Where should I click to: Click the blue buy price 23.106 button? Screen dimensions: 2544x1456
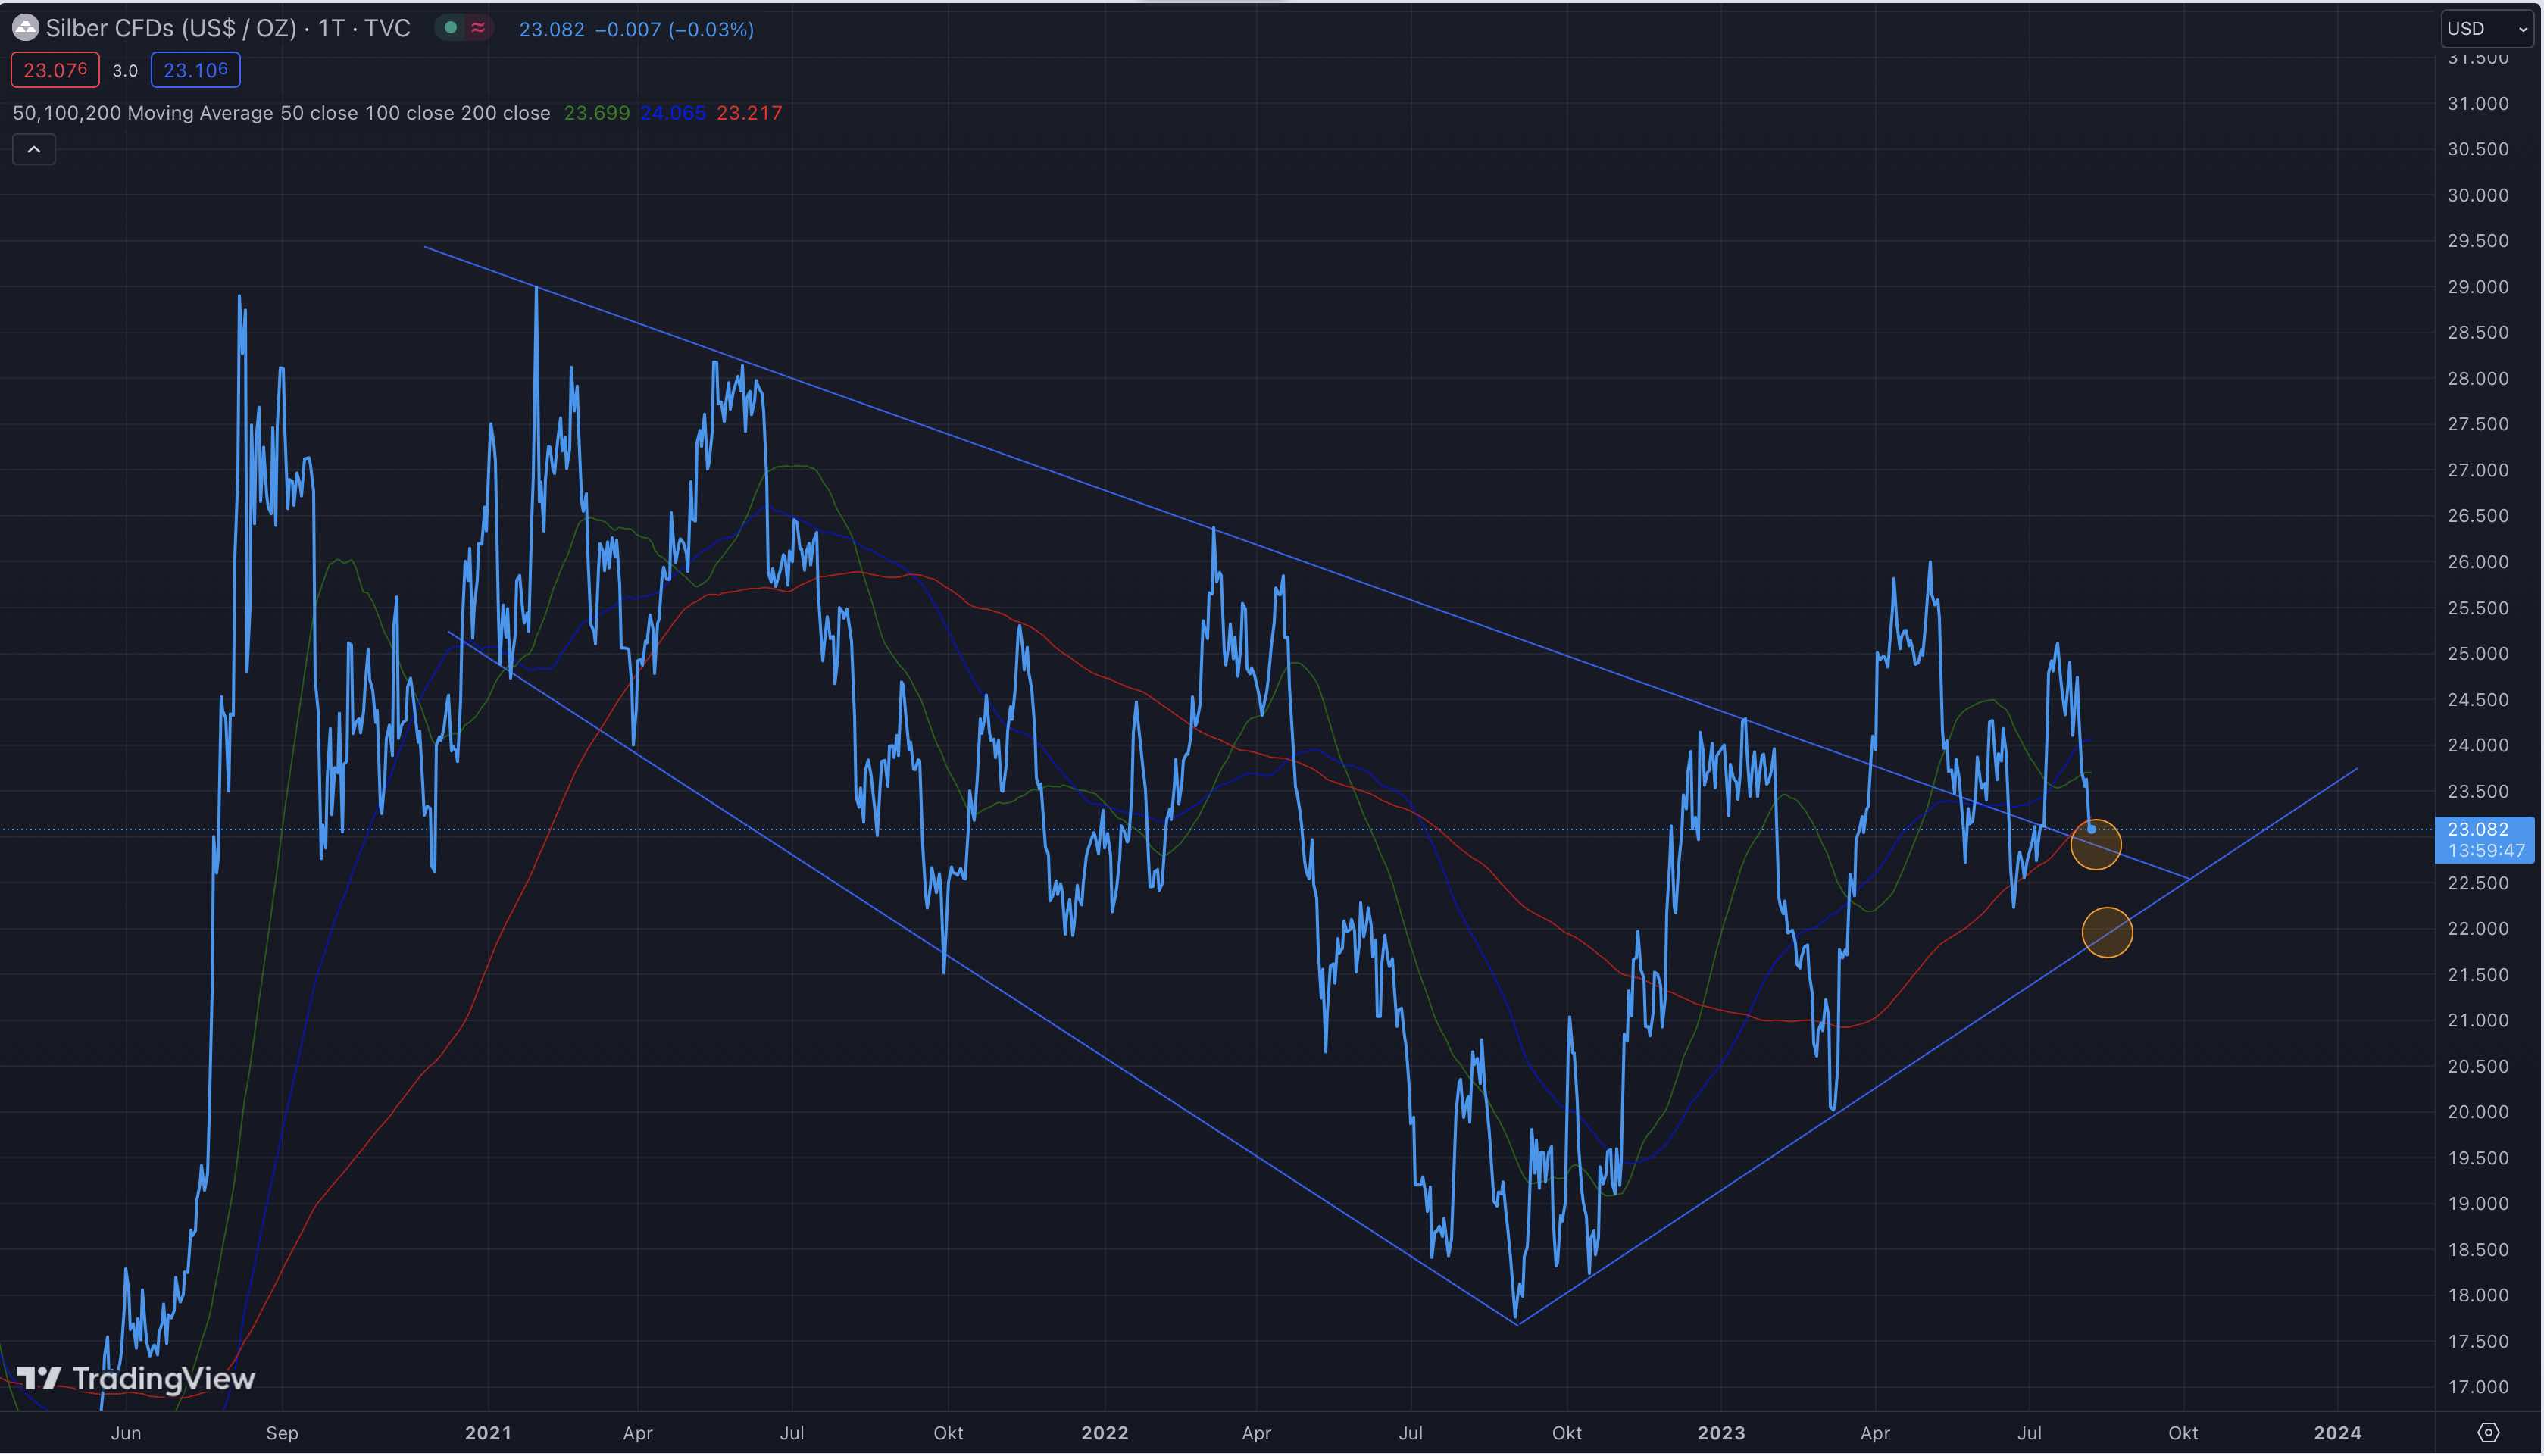tap(195, 70)
